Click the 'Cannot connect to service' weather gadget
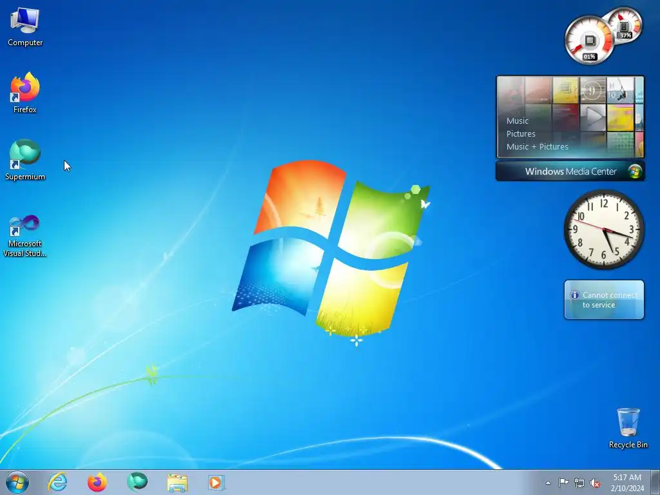Viewport: 660px width, 495px height. [604, 300]
